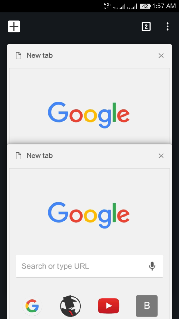Select the first New tab title
Screen dimensions: 179x319
[x=39, y=55]
